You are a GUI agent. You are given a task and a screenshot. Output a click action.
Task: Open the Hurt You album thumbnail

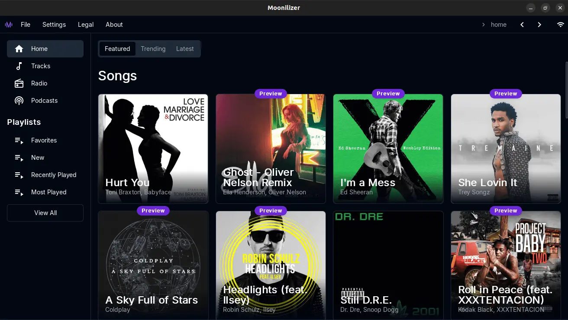point(153,143)
